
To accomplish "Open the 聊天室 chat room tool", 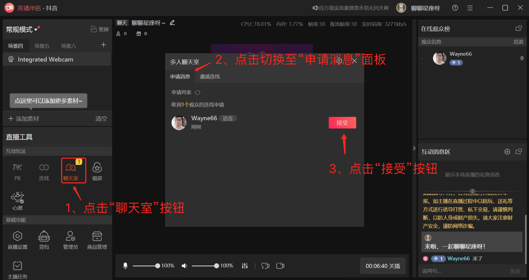I will [x=71, y=171].
